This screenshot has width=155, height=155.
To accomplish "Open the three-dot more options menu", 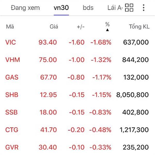I will tap(144, 8).
